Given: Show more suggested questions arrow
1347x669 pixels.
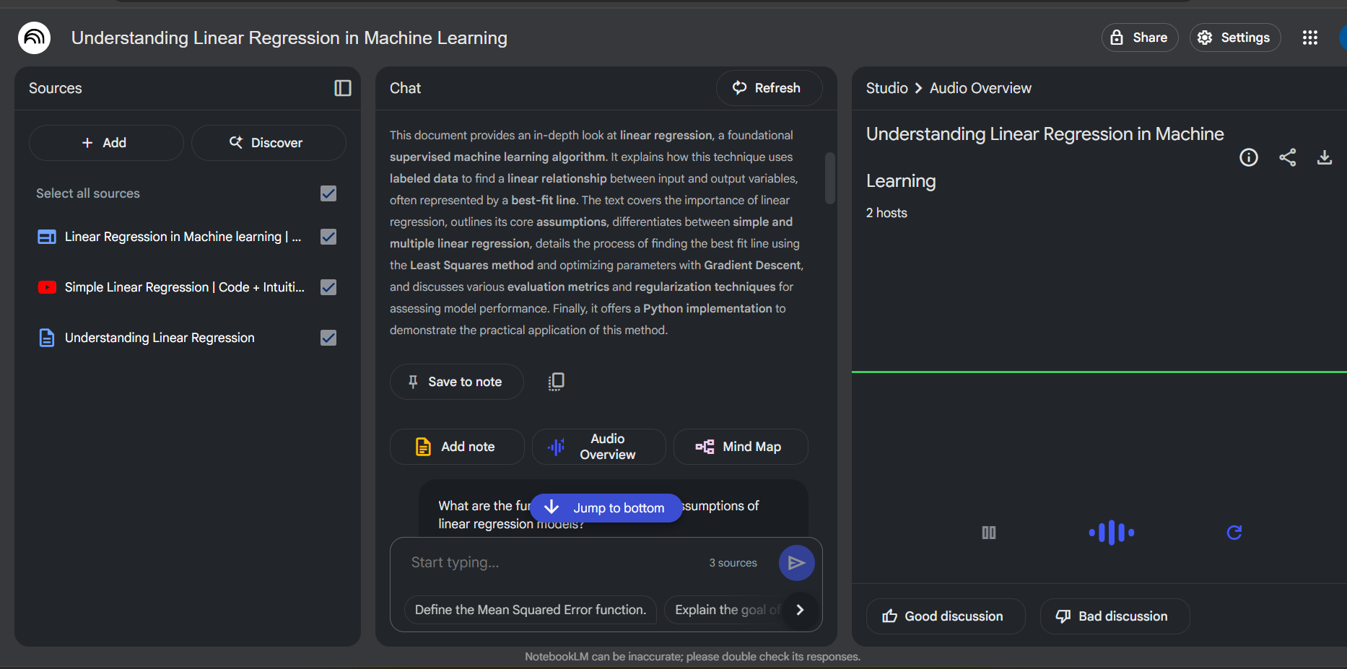Looking at the screenshot, I should coord(799,610).
